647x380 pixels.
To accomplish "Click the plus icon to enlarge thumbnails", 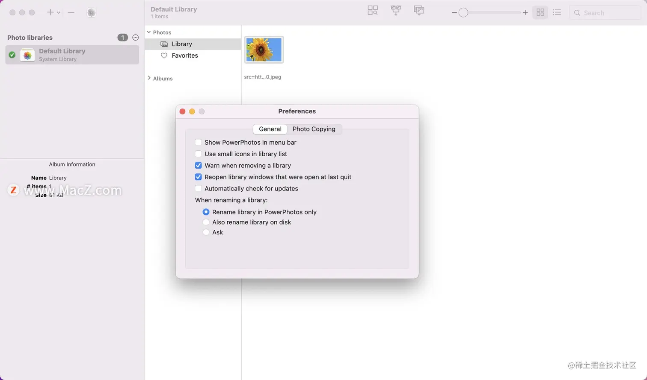I will point(525,13).
